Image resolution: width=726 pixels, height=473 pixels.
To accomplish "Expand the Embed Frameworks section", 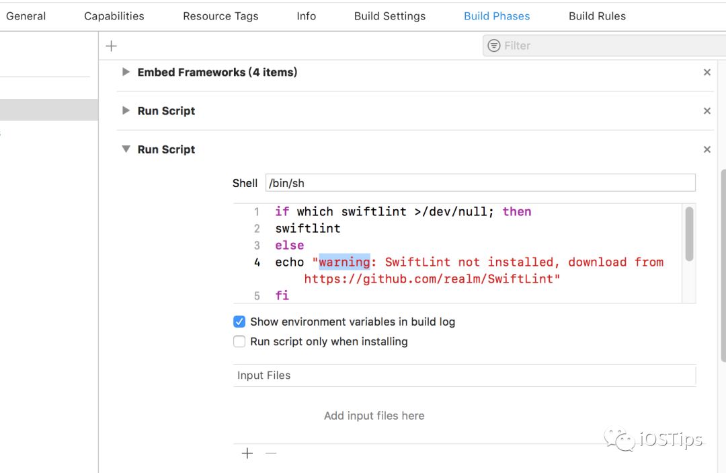I will (x=126, y=72).
